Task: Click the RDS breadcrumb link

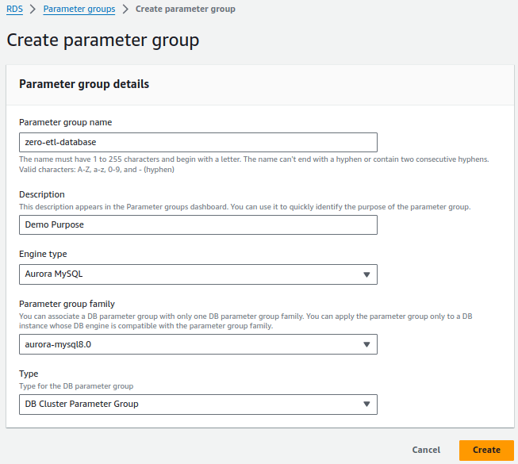Action: (14, 9)
